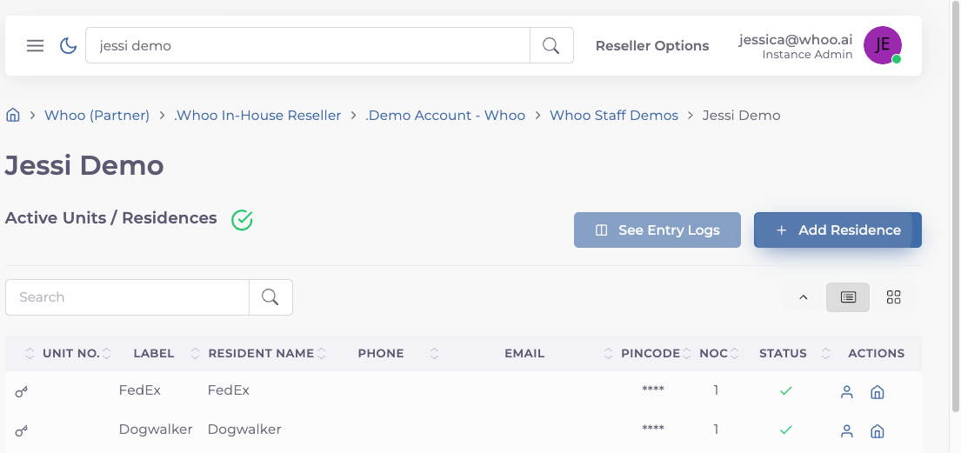
Task: Focus the residences Search field
Action: tap(128, 297)
